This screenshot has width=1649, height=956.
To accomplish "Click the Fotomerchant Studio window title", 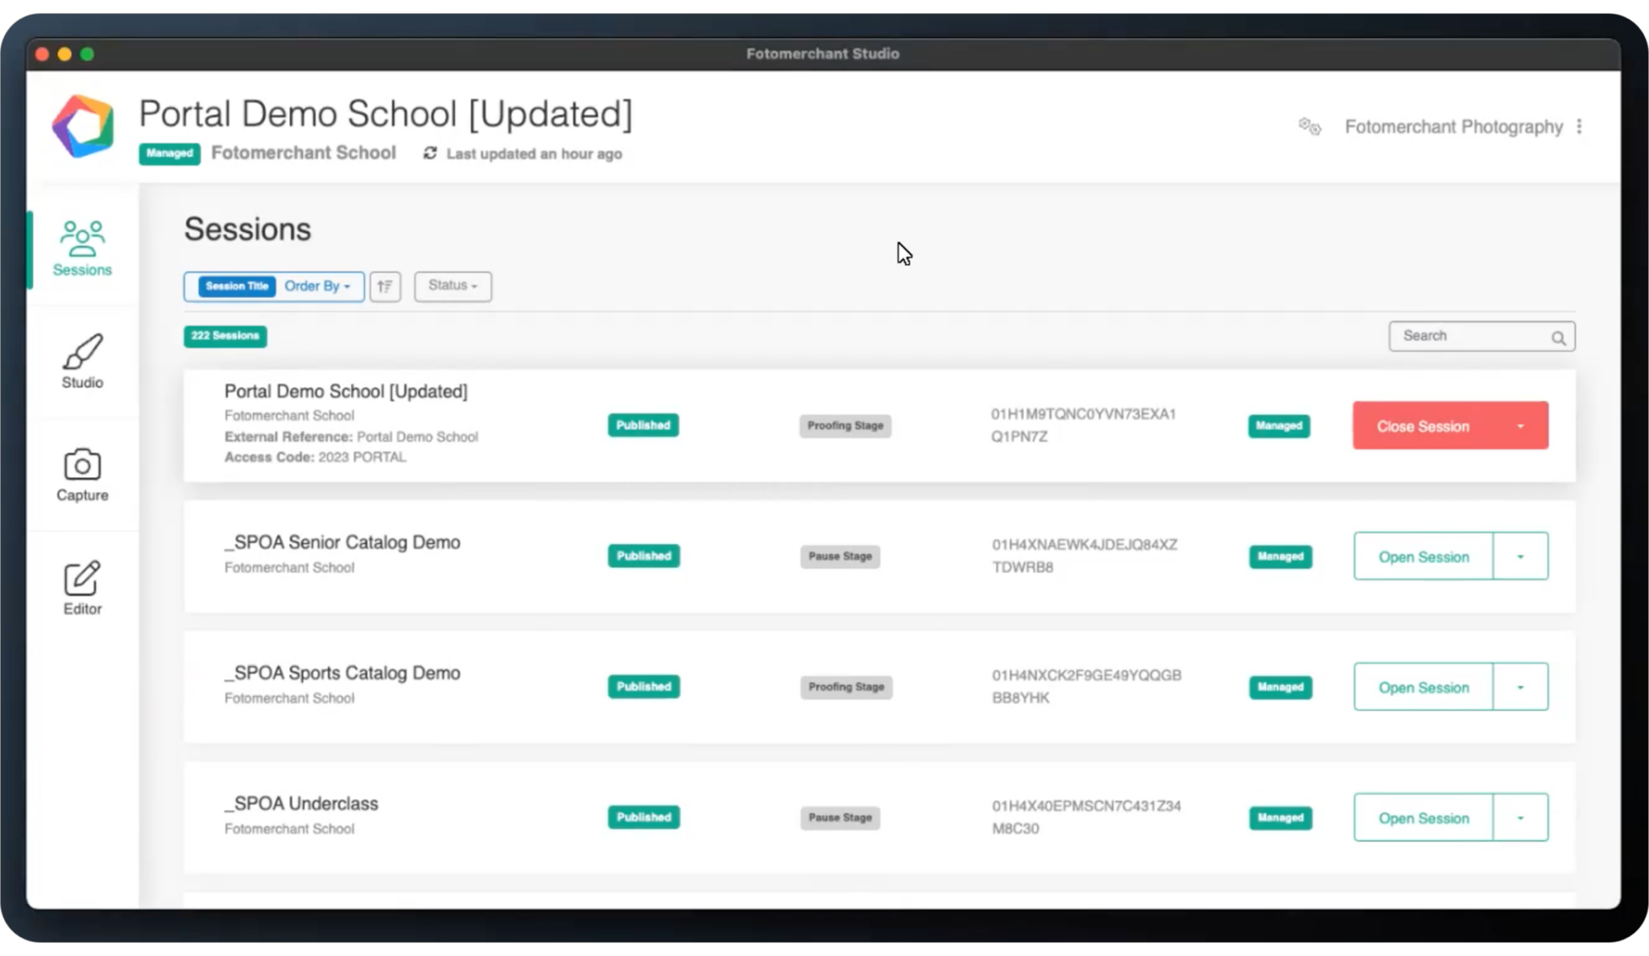I will (x=823, y=54).
